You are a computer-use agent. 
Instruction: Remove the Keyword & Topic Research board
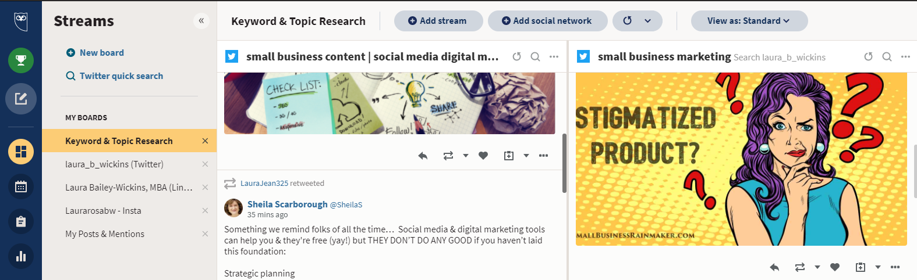tap(205, 141)
